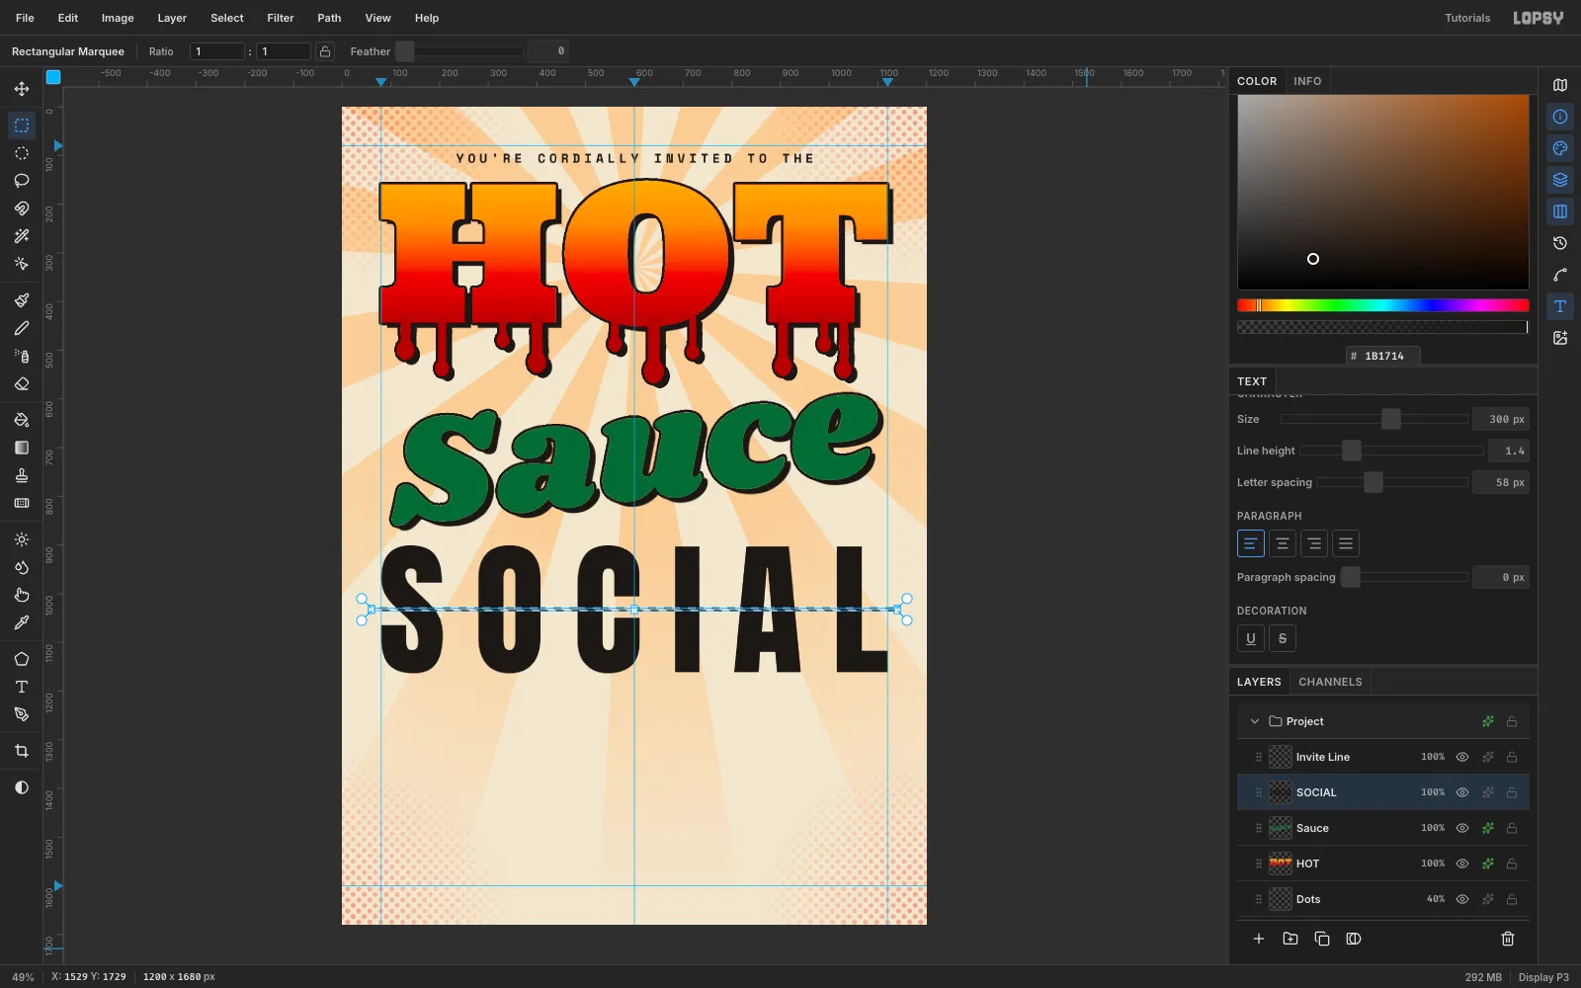Lock the Project group

point(1512,721)
